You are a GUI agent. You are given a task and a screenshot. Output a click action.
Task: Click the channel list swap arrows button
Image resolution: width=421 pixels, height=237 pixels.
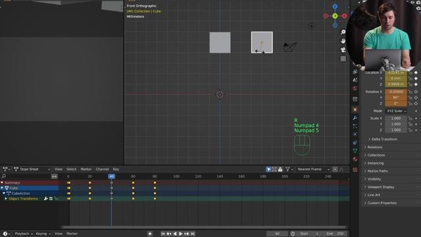(54, 176)
